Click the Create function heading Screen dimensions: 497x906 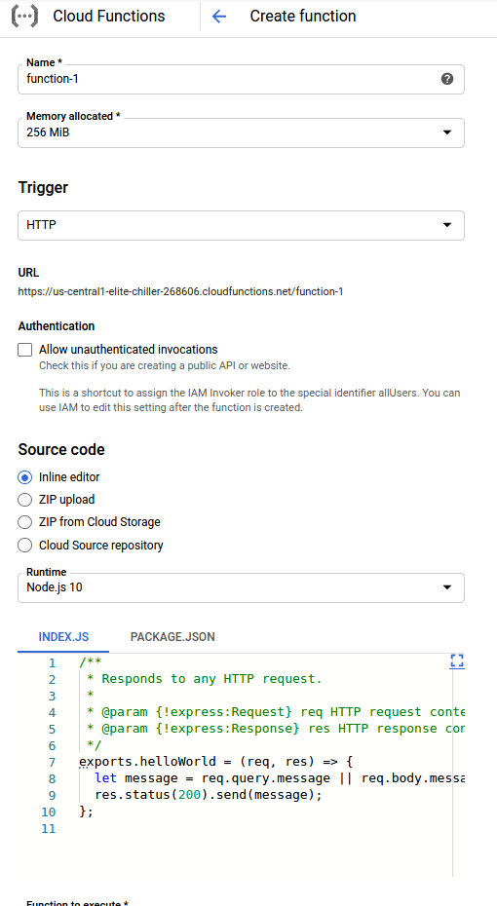[303, 17]
